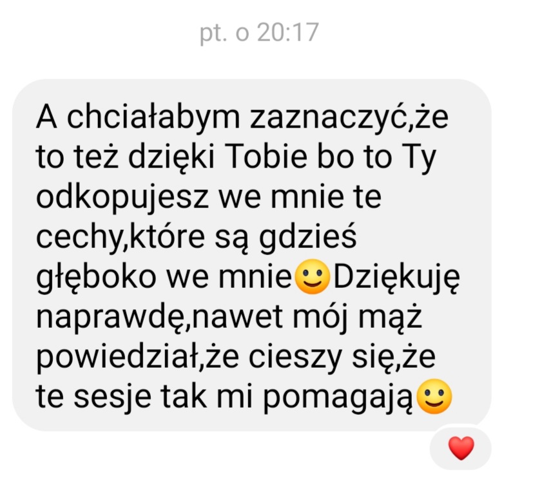Screen dimensions: 553x494
Task: Click the word "Dziękuję" in the message
Action: click(x=396, y=278)
